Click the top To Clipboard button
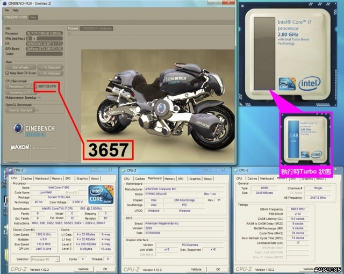Image resolution: width=344 pixels, height=274 pixels. coord(50,68)
